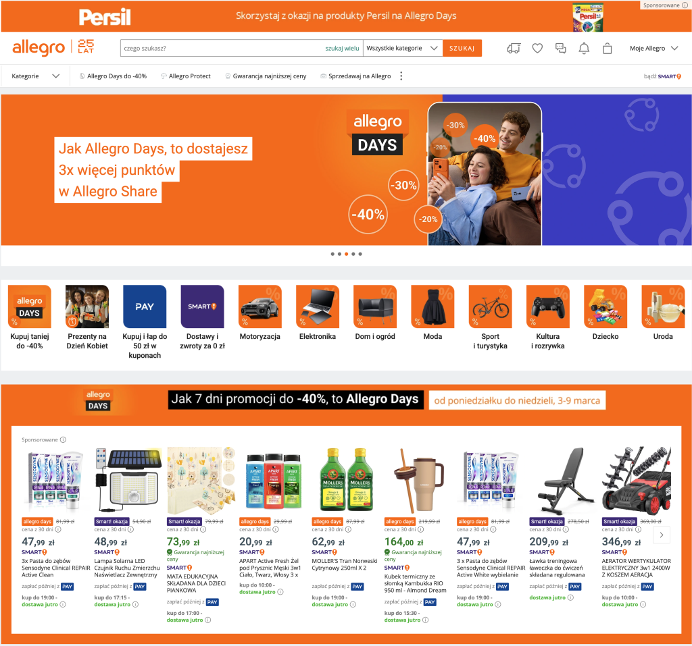Screen dimensions: 692x646
Task: Select the first carousel dot indicator
Action: tap(332, 254)
